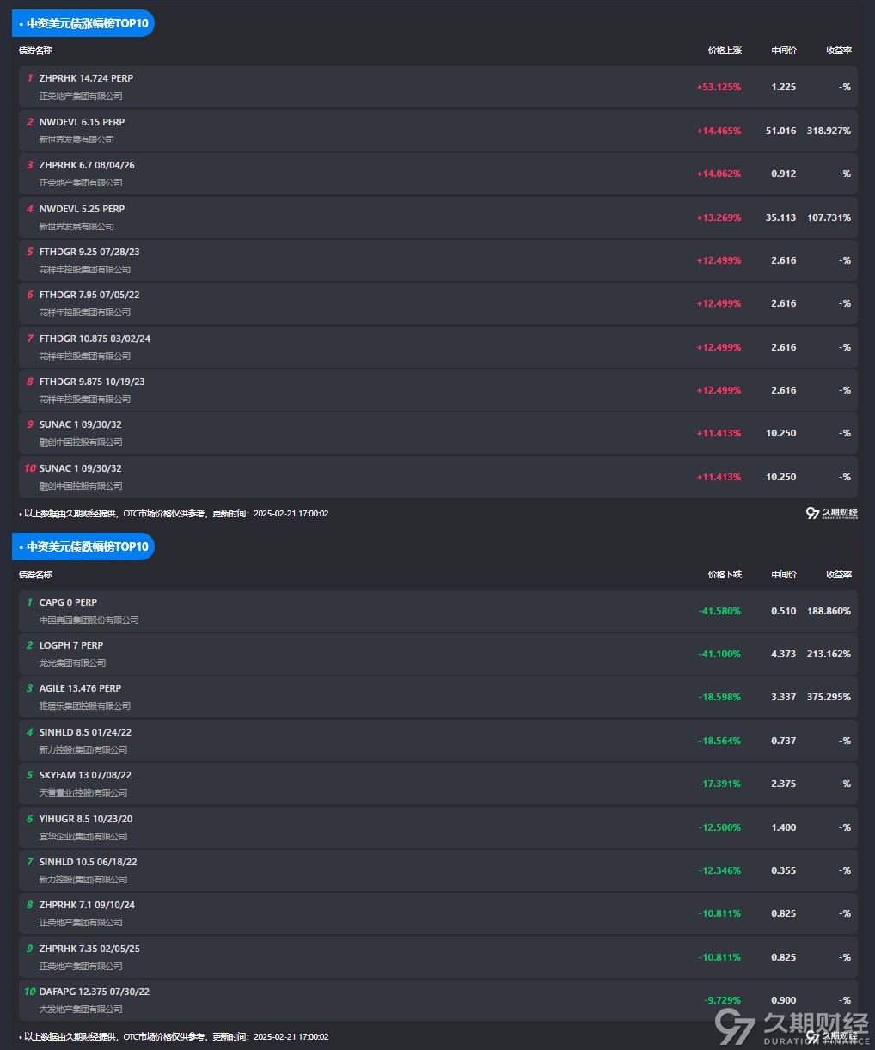Select the DAFAPG 12.375 07/30/22 bond row
Screen dimensions: 875x1050
(x=94, y=992)
